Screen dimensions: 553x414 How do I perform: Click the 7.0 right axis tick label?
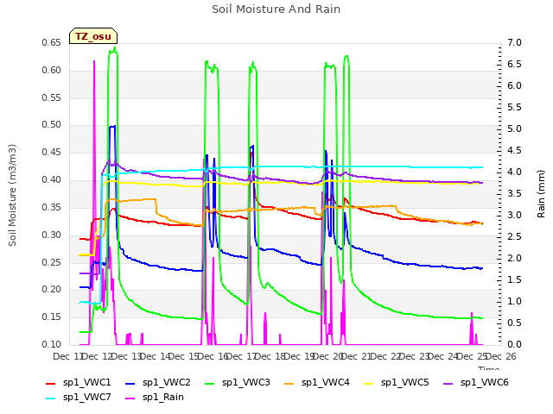pyautogui.click(x=514, y=42)
